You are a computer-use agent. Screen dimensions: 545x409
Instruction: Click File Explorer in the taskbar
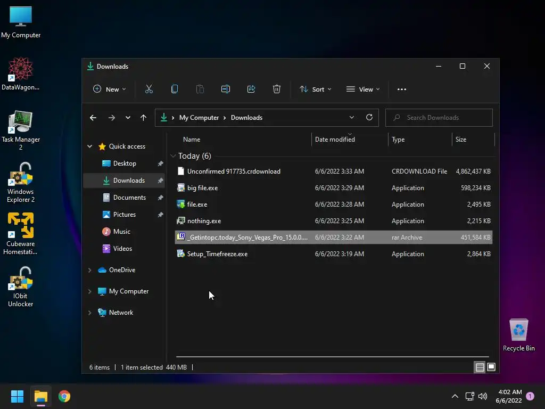pyautogui.click(x=40, y=396)
